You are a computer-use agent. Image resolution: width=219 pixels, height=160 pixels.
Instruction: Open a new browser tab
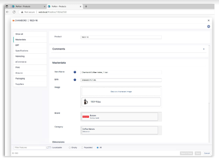(86, 7)
